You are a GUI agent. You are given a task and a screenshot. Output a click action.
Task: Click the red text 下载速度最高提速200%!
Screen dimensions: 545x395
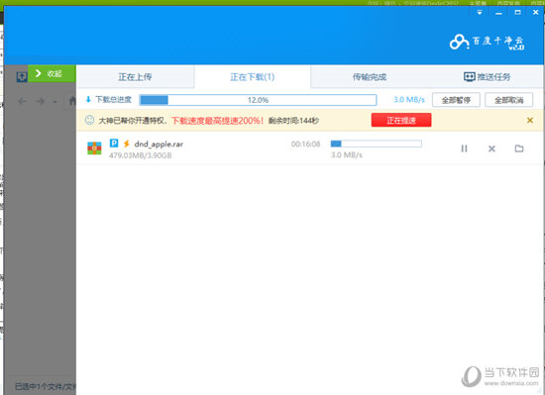tap(218, 121)
